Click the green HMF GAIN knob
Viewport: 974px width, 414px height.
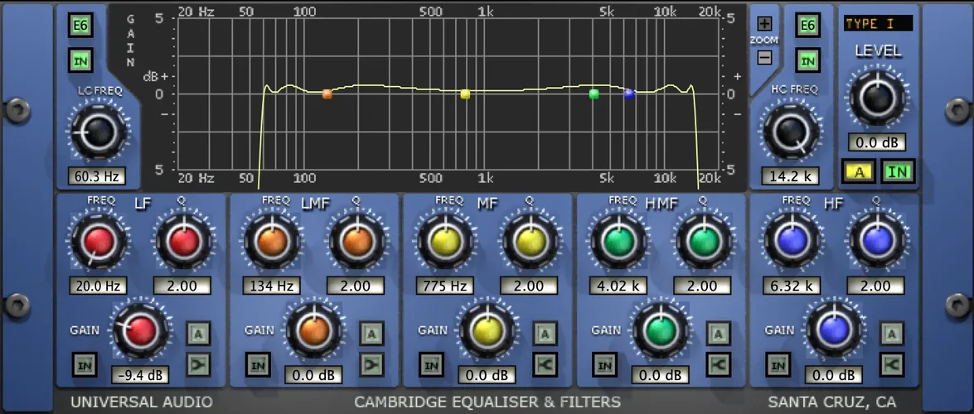point(661,331)
